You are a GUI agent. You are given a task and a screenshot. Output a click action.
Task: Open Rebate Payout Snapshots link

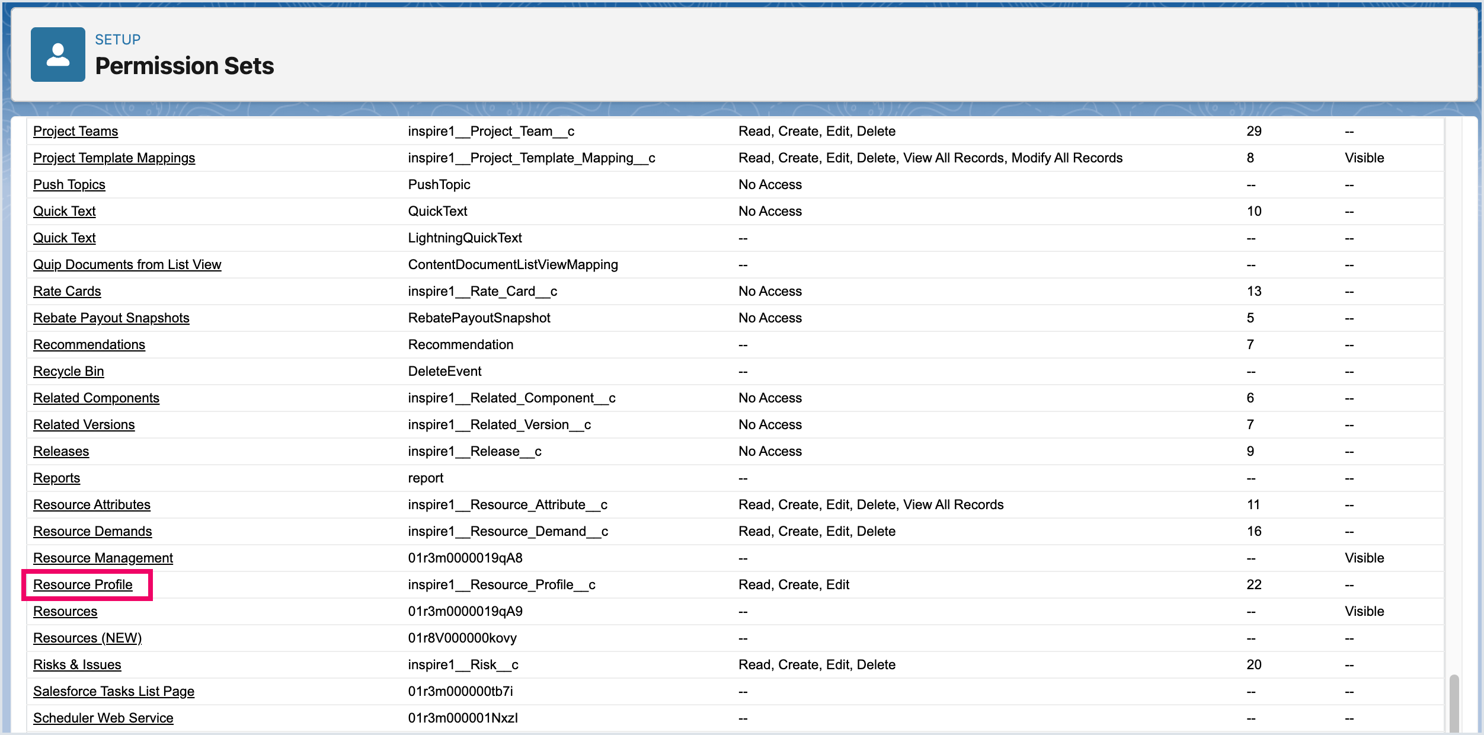click(x=111, y=318)
